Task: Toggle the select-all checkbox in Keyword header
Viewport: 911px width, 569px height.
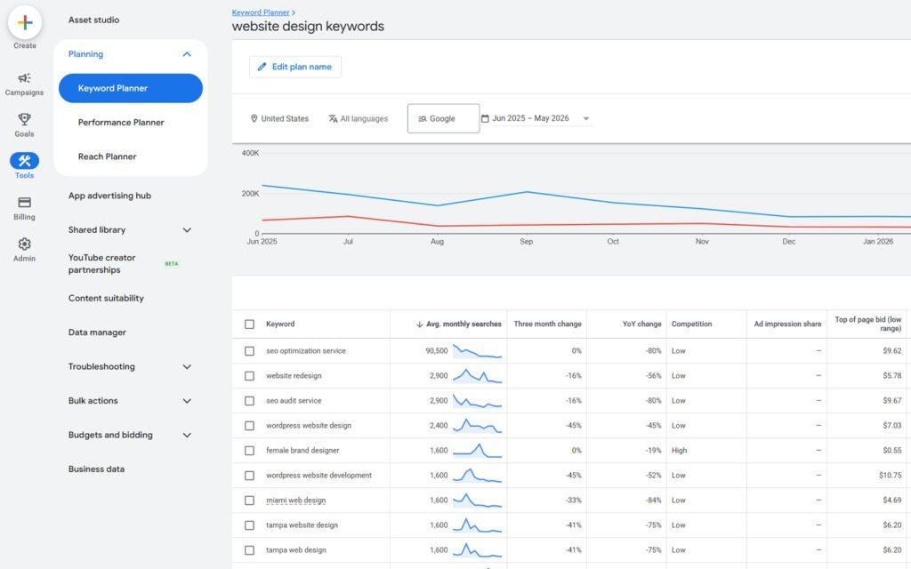Action: point(249,324)
